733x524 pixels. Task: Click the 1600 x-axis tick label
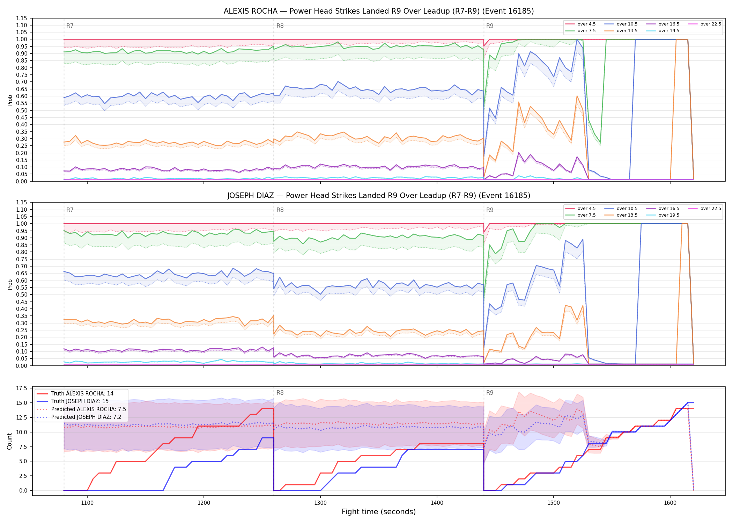pos(670,503)
